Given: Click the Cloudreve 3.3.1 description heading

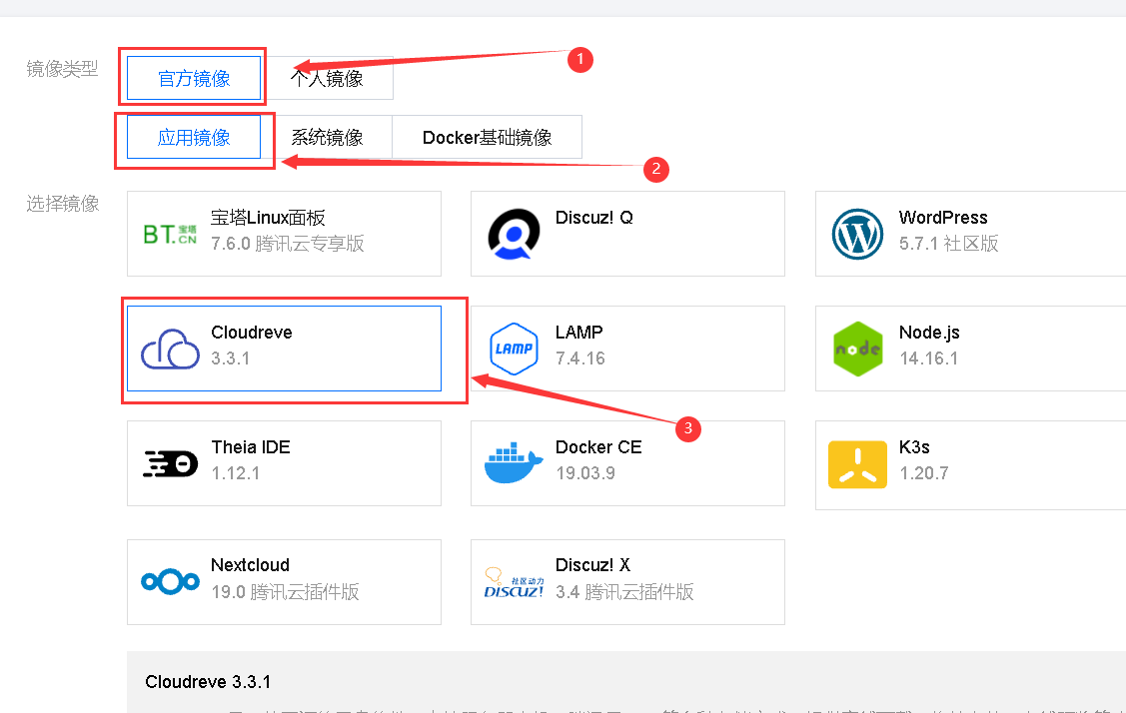Looking at the screenshot, I should (x=208, y=682).
